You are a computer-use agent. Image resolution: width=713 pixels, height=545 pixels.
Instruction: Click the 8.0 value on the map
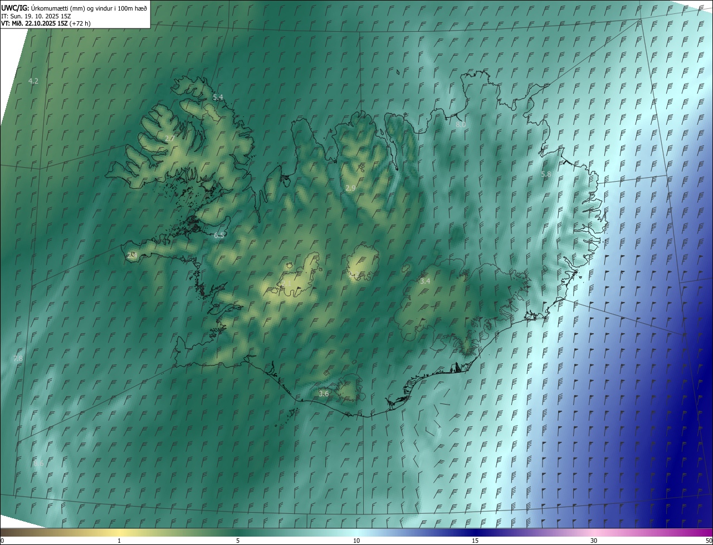click(x=461, y=124)
